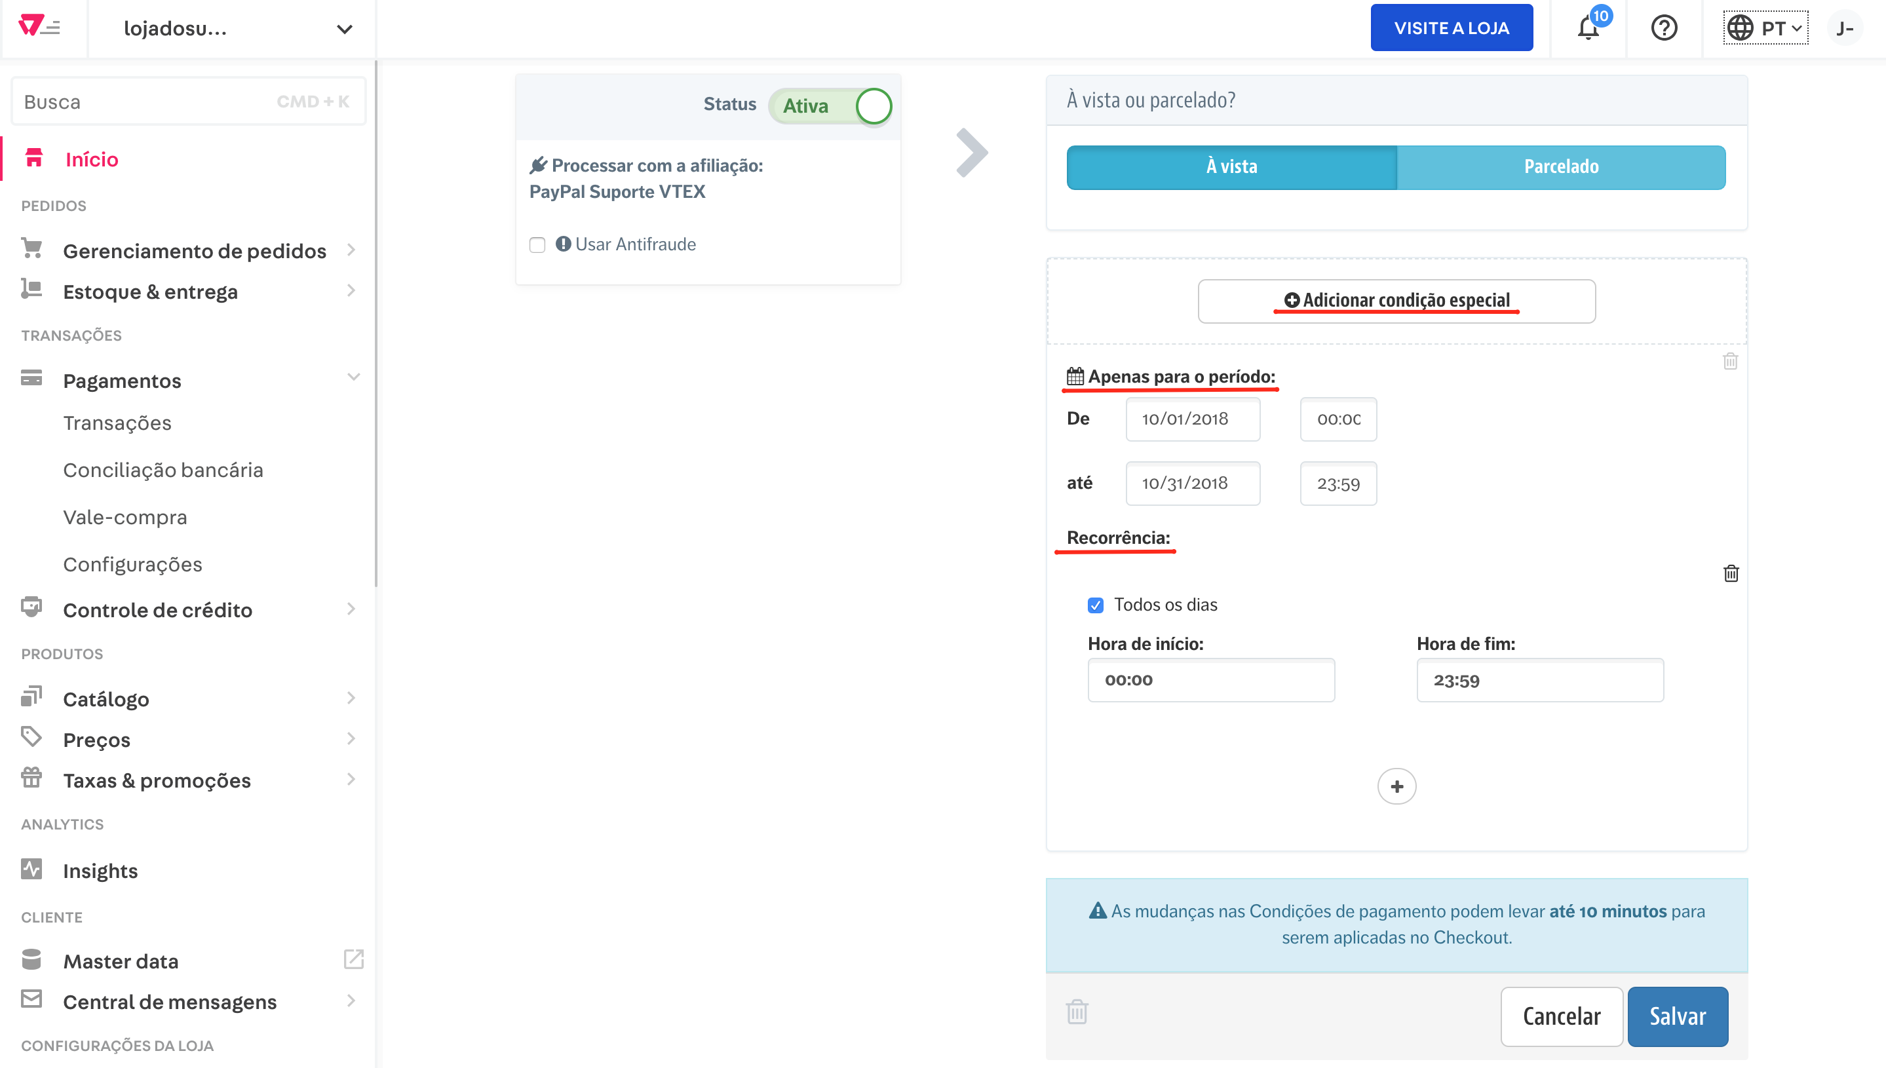Uncheck the Todos os dias checkbox
Image resolution: width=1886 pixels, height=1068 pixels.
click(1095, 605)
